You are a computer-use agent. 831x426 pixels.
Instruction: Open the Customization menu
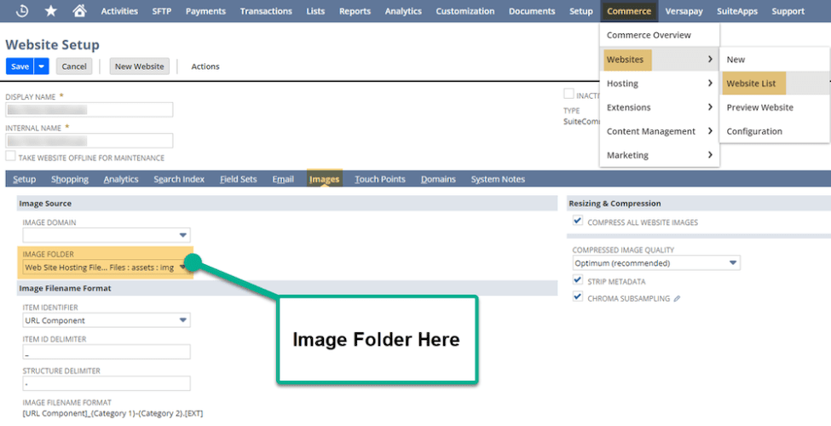[465, 11]
